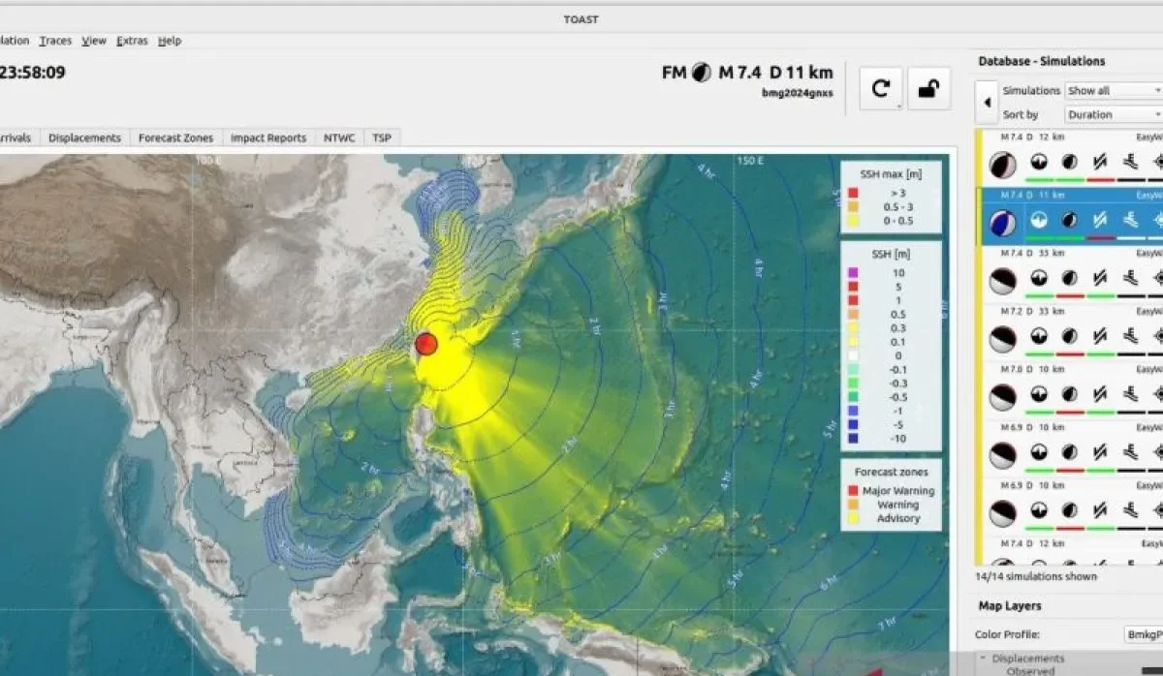Click the half-moon circle icon in the M 7.2 D 33 km row

pos(1069,337)
